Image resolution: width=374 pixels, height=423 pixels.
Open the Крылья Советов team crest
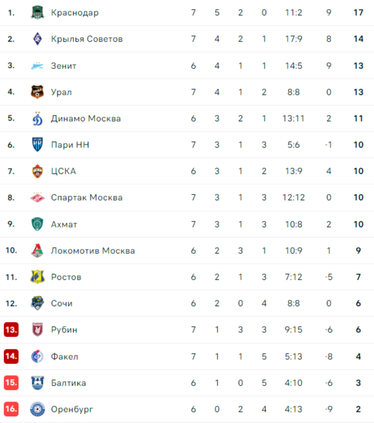[x=37, y=39]
